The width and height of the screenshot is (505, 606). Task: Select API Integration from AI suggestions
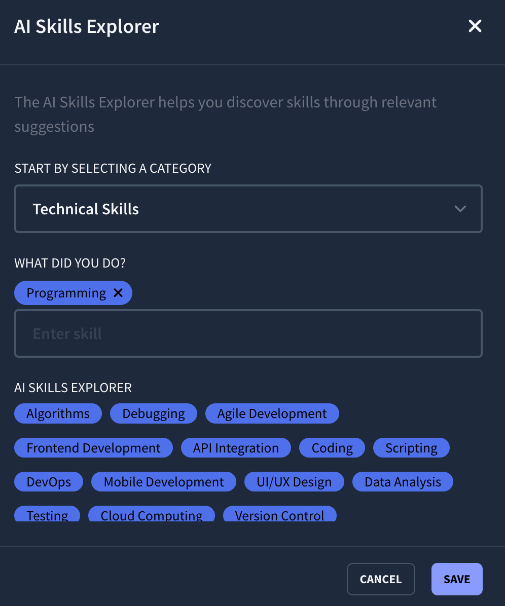pyautogui.click(x=236, y=447)
